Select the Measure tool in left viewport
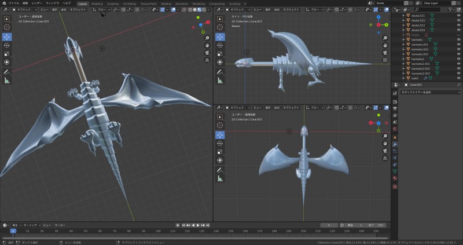 [6, 81]
